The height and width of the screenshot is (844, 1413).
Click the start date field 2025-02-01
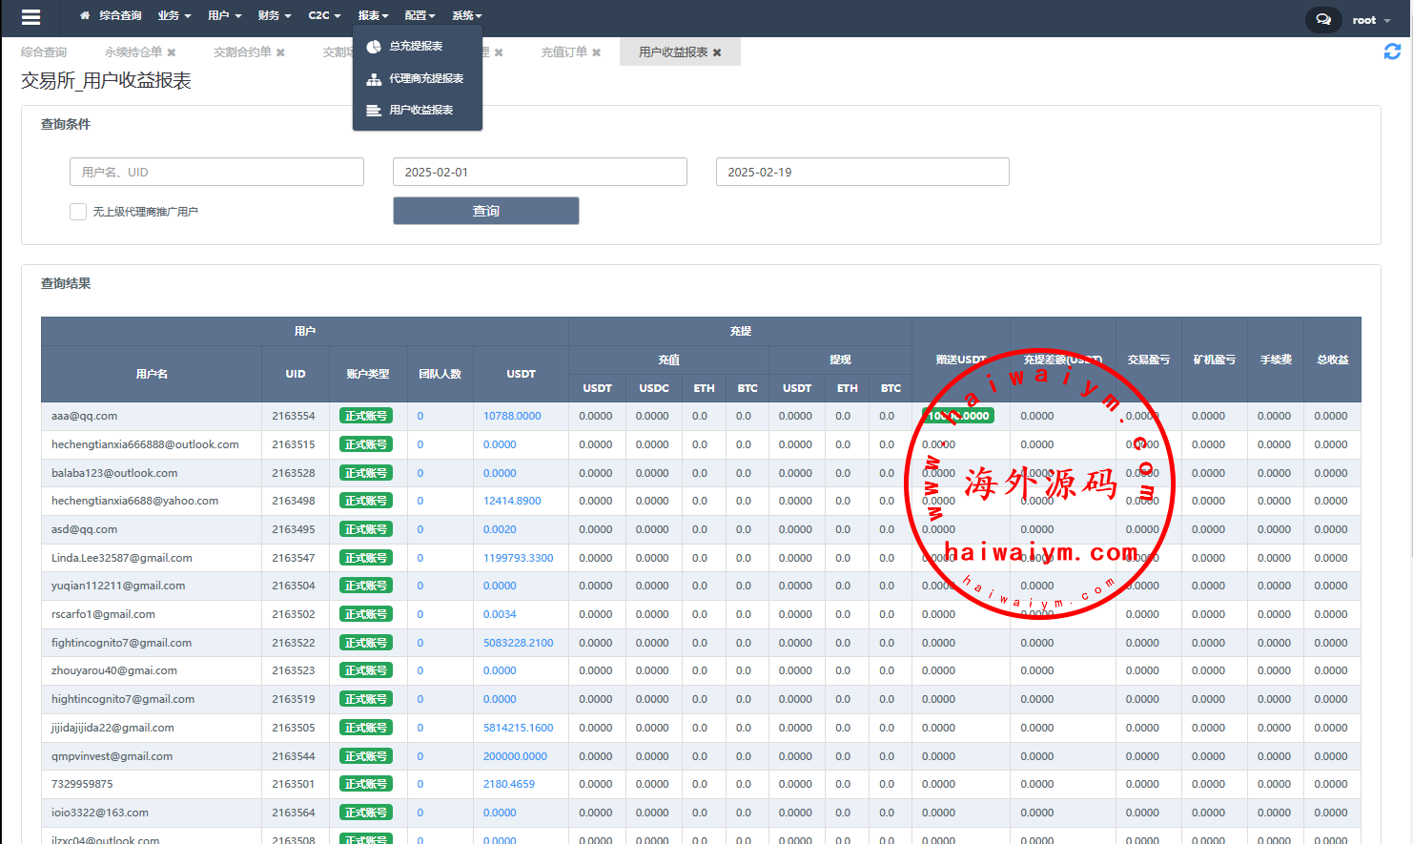[539, 173]
